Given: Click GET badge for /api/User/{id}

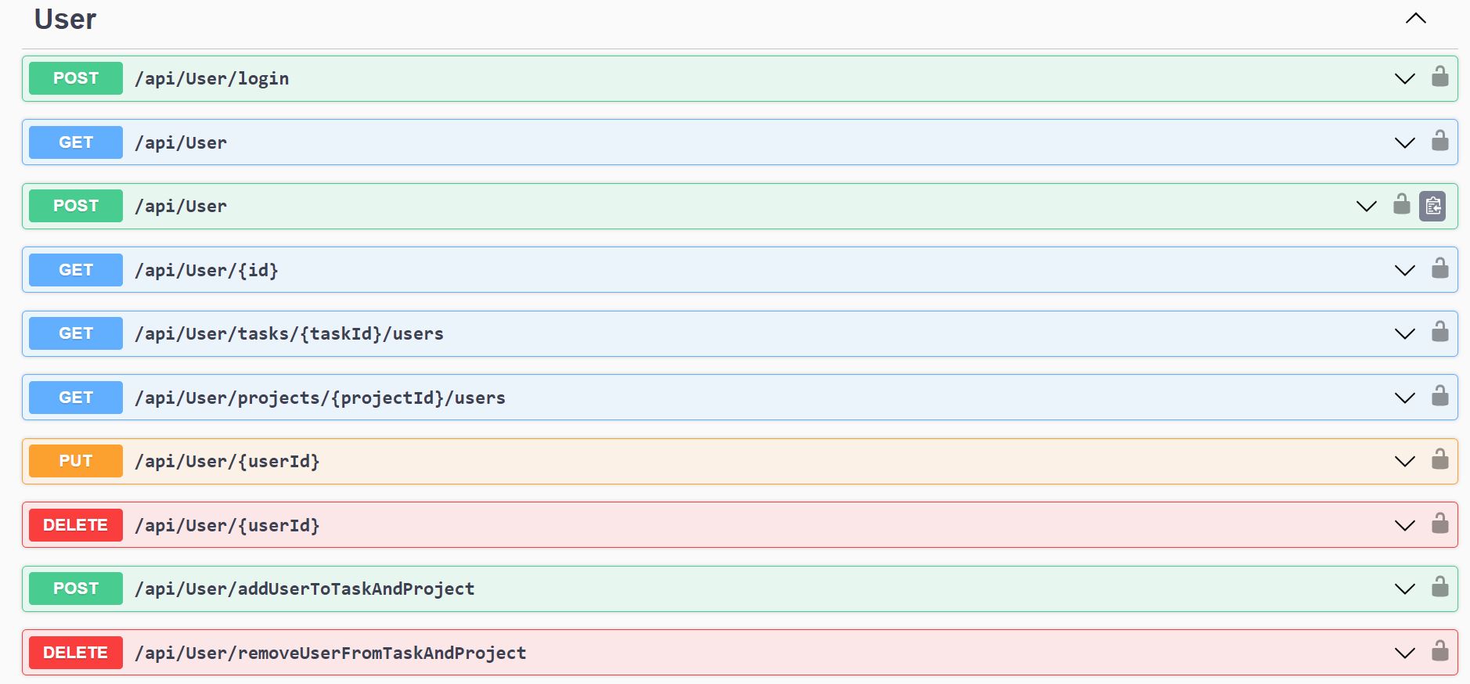Looking at the screenshot, I should [x=76, y=270].
